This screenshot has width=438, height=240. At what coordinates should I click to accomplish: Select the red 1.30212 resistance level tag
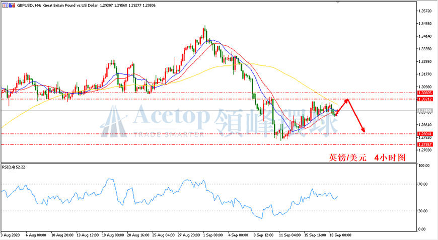425,99
